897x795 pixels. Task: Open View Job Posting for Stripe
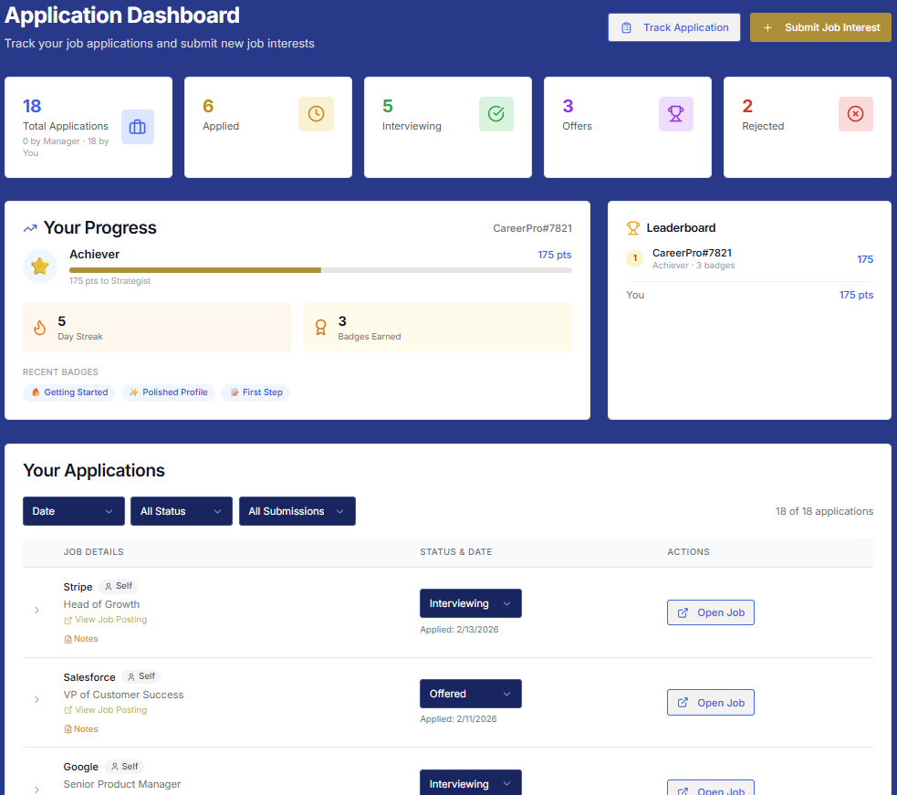pyautogui.click(x=106, y=620)
